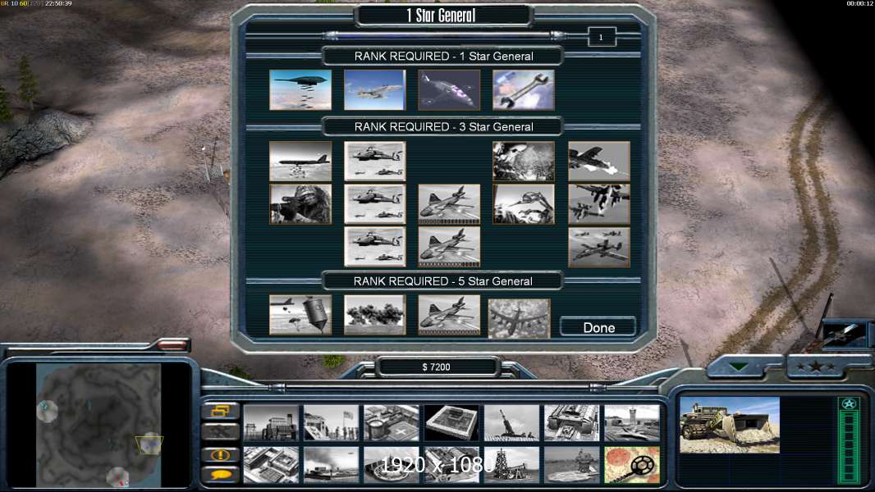Select the wrench emergency repair promotion

pos(524,89)
